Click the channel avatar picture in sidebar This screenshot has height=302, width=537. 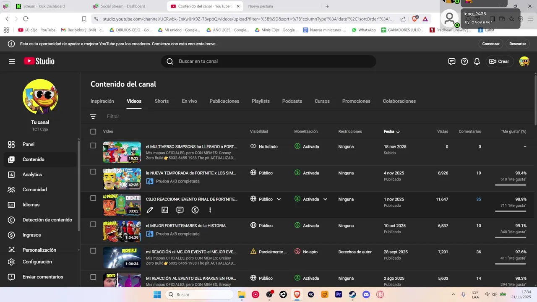pos(40,96)
